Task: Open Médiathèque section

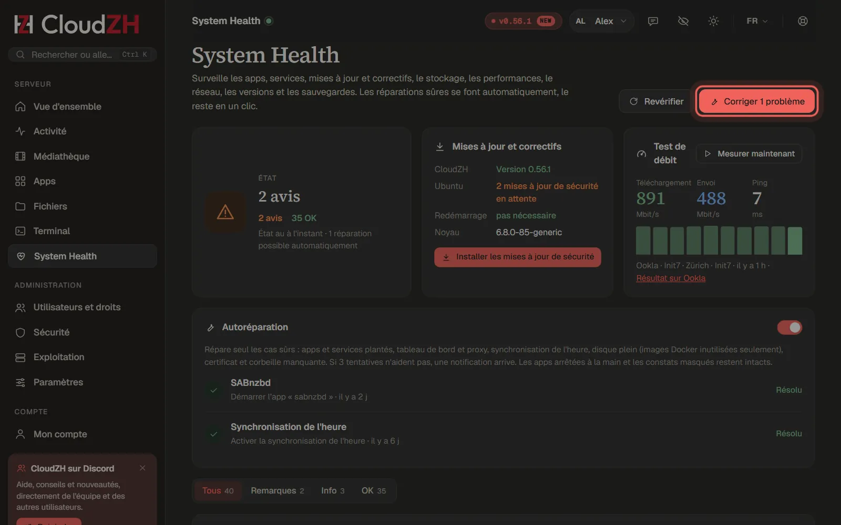Action: (83, 156)
